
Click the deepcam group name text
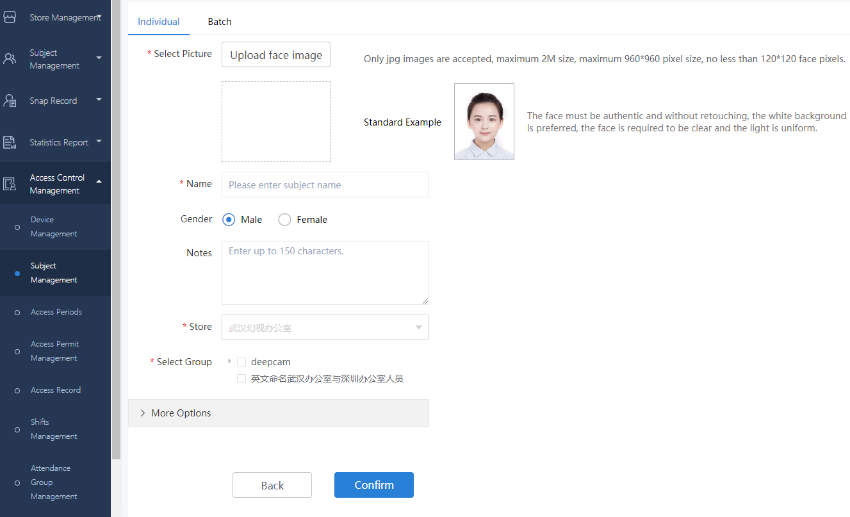(x=271, y=362)
